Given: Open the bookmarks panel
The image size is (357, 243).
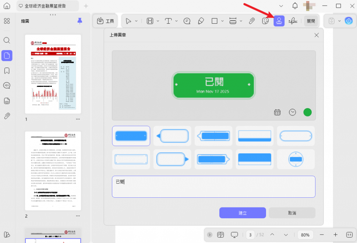Looking at the screenshot, I should coord(7,71).
